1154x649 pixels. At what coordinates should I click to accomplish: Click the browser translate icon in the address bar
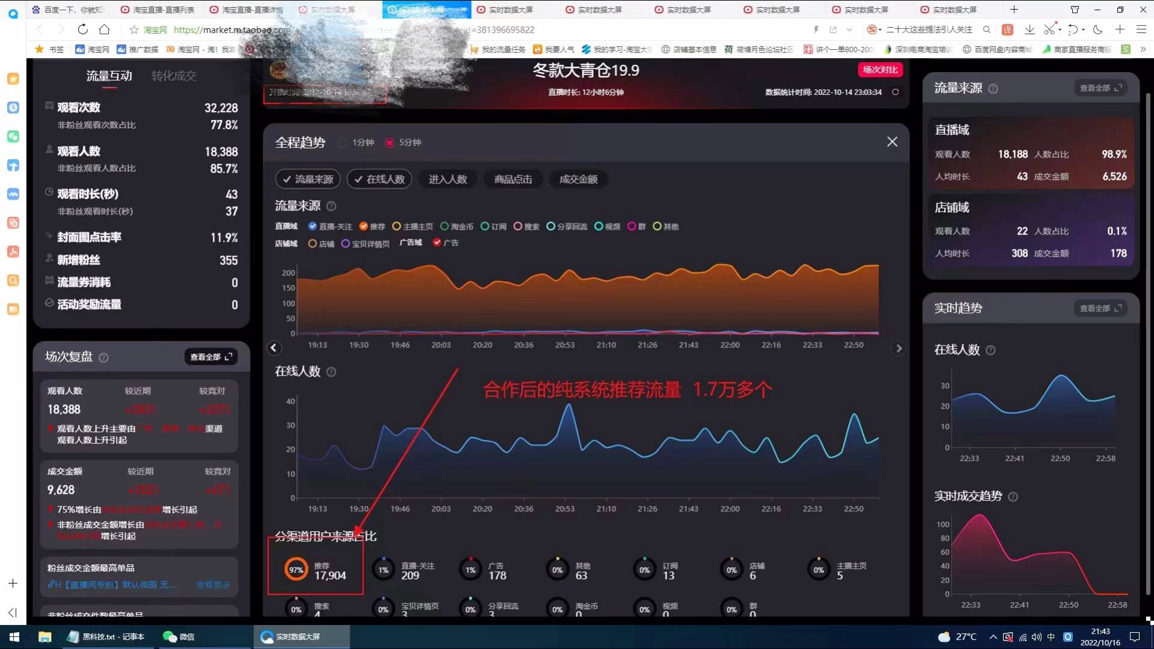1007,29
